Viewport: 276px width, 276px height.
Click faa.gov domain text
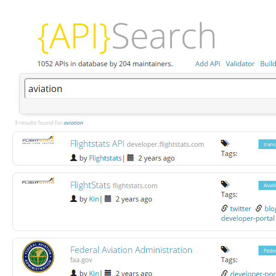(81, 260)
